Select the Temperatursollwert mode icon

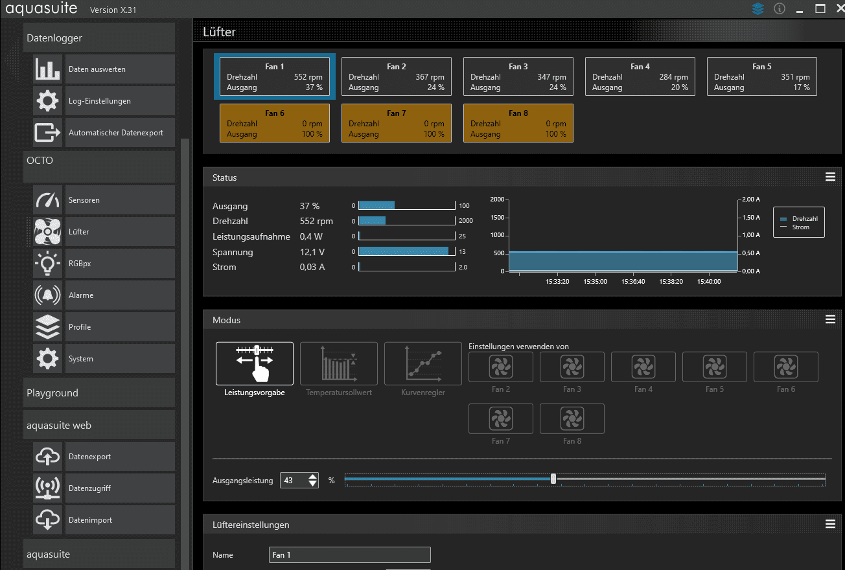coord(339,363)
